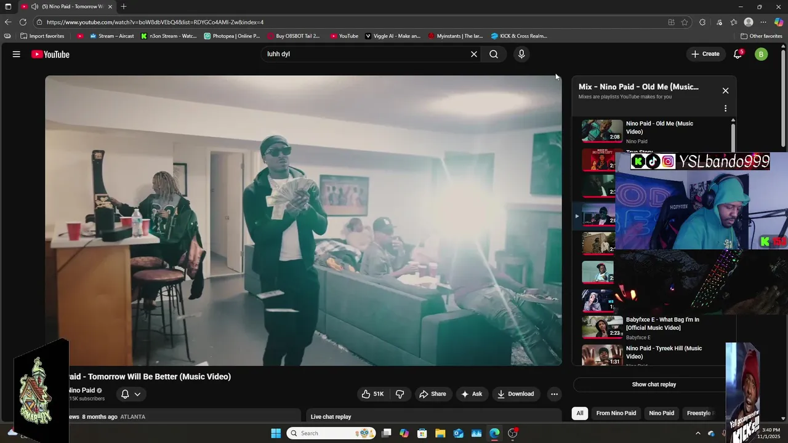The image size is (788, 443).
Task: Open the Ask AI button
Action: click(472, 394)
